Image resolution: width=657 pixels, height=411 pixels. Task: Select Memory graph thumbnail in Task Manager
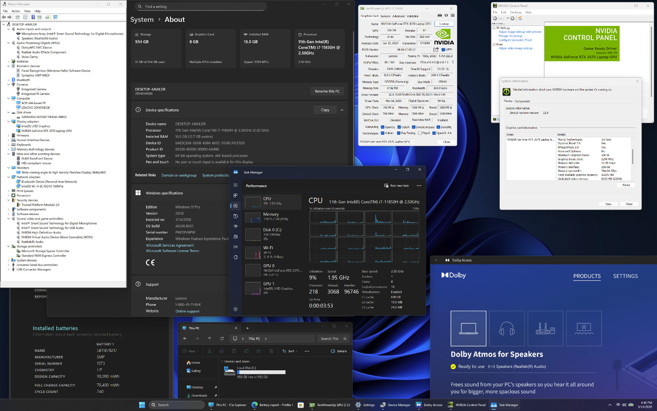pos(253,217)
